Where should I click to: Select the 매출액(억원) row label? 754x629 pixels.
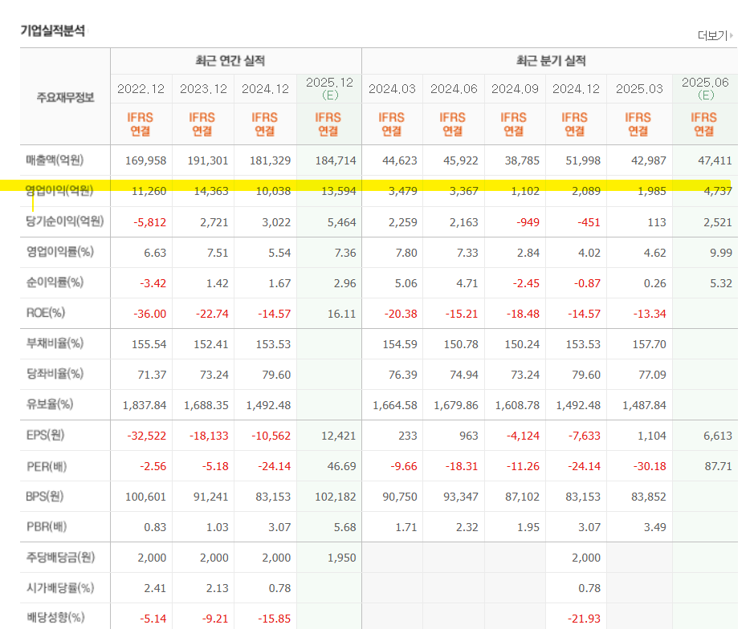55,160
